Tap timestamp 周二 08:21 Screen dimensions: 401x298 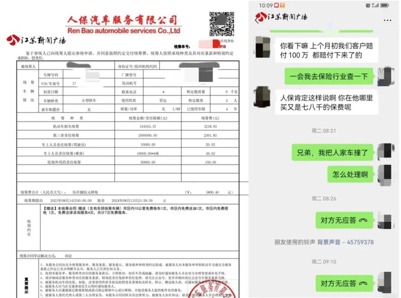[323, 131]
